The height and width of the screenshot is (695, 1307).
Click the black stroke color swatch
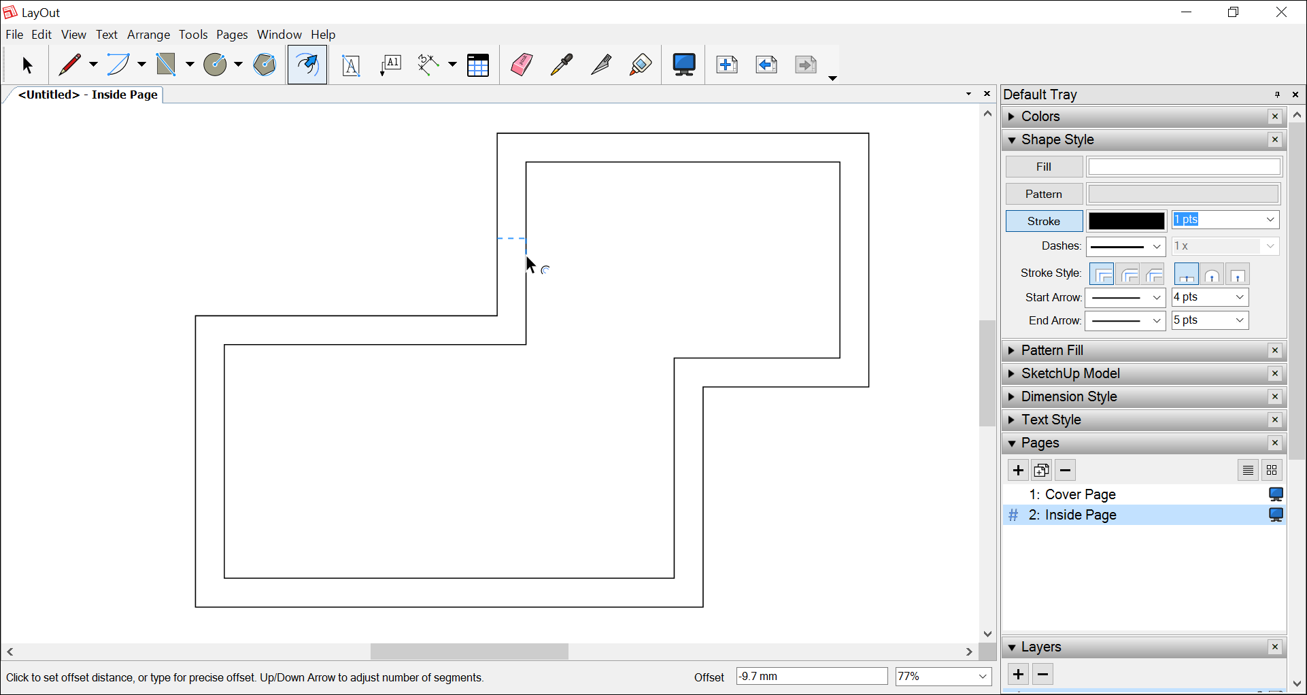tap(1126, 222)
